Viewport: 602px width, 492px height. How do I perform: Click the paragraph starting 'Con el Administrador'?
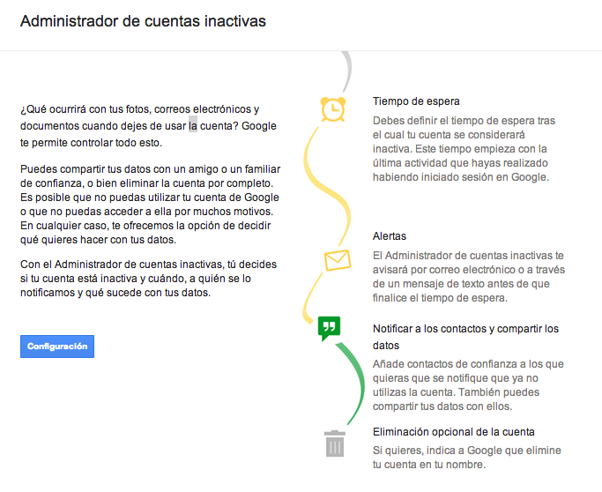149,279
